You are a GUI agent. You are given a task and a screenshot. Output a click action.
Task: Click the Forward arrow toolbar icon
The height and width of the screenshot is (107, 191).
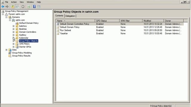click(x=7, y=7)
